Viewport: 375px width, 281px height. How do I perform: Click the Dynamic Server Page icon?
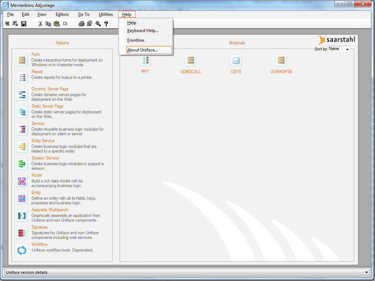[x=22, y=95]
